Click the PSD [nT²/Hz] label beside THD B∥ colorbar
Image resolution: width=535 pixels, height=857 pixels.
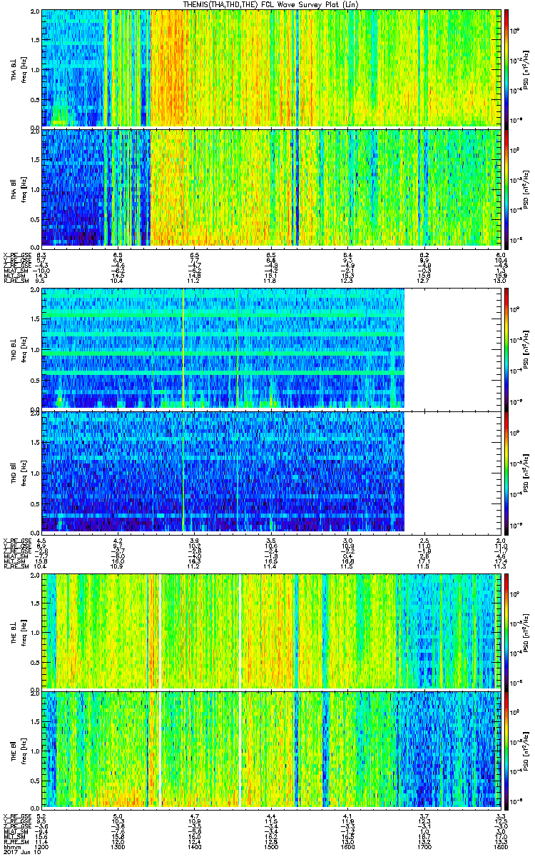point(525,471)
